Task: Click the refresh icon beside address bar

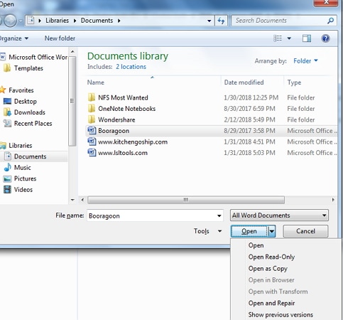Action: click(221, 21)
